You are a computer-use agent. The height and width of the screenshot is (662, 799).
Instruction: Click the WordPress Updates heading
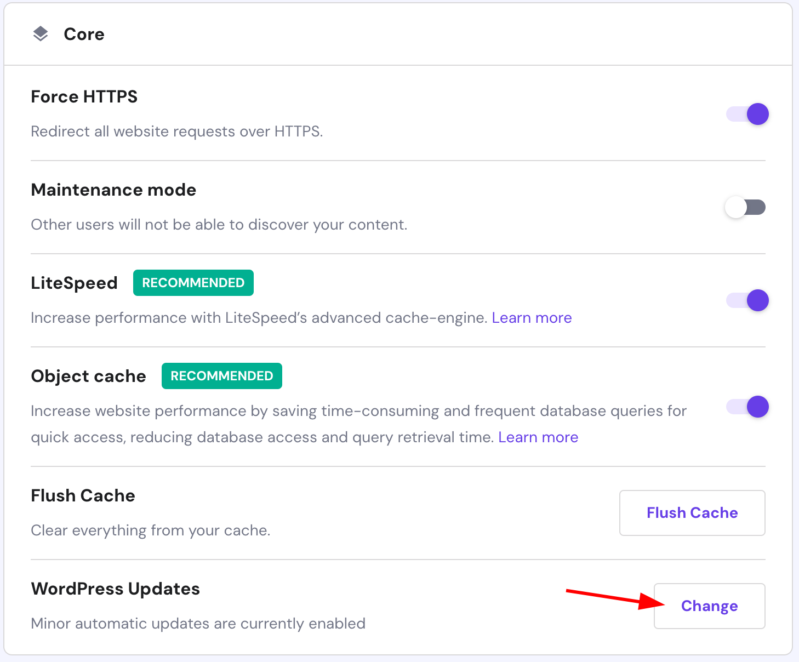pyautogui.click(x=115, y=589)
